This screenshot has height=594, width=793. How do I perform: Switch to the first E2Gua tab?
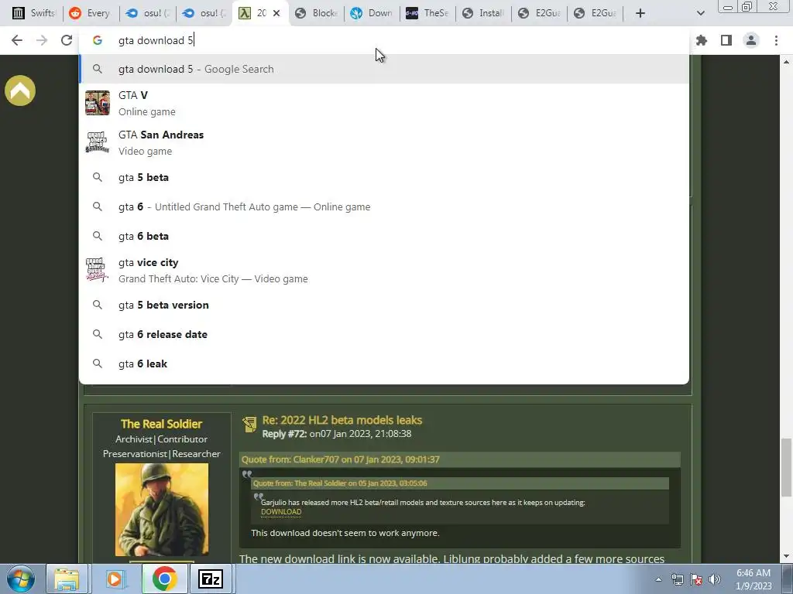point(539,13)
